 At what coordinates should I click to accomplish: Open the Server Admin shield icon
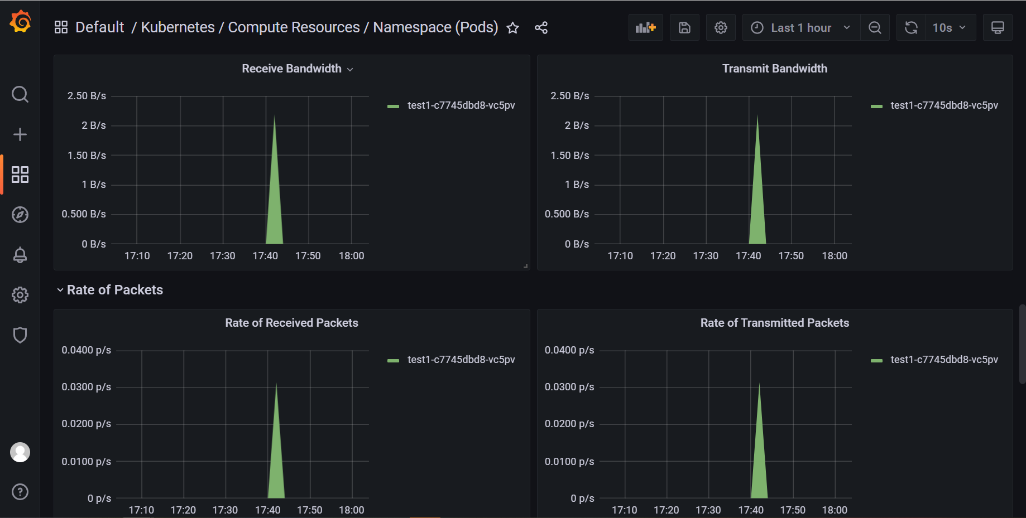click(x=20, y=335)
